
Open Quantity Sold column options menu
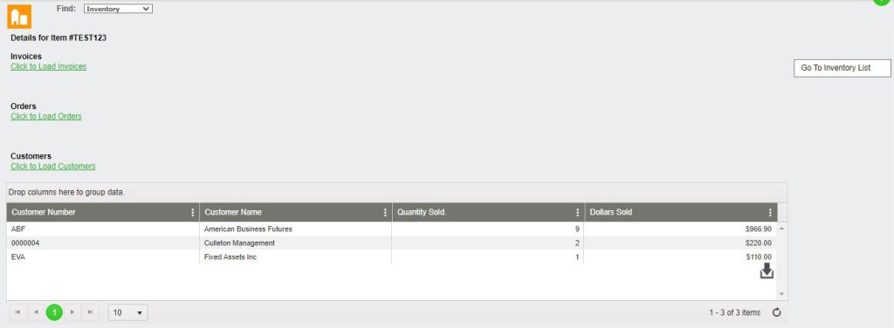point(578,212)
